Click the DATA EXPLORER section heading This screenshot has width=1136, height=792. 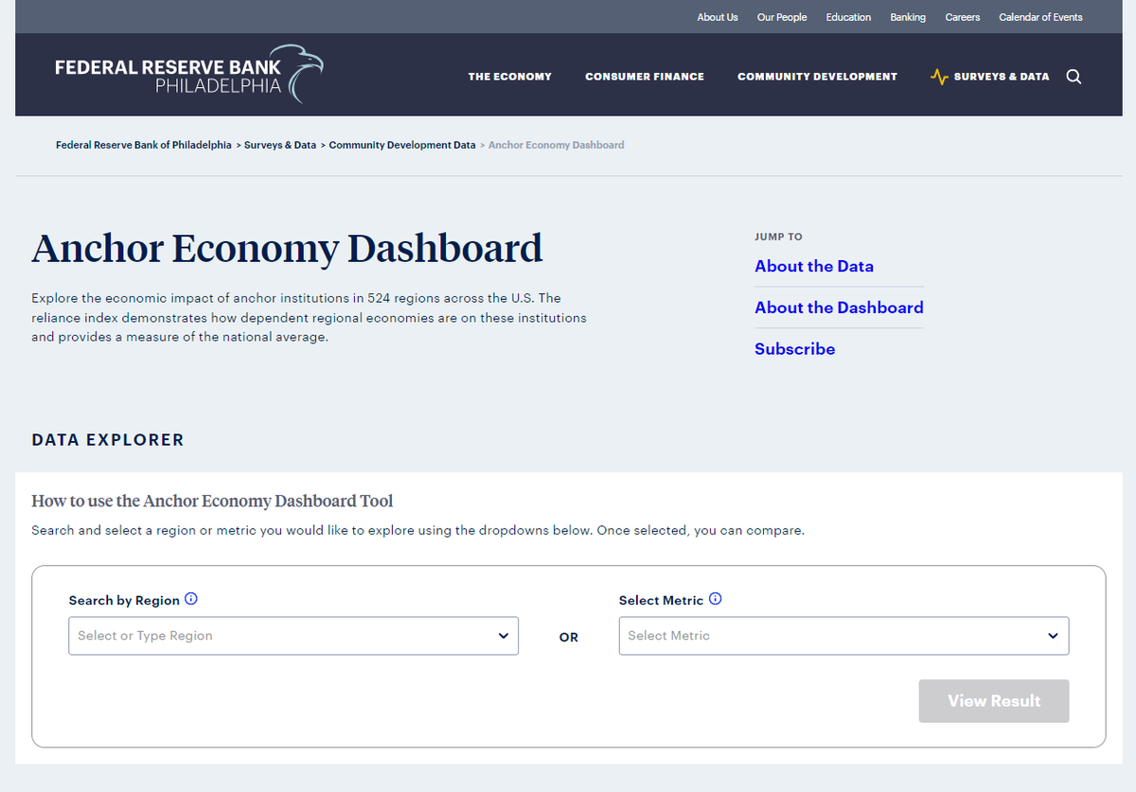pos(108,440)
